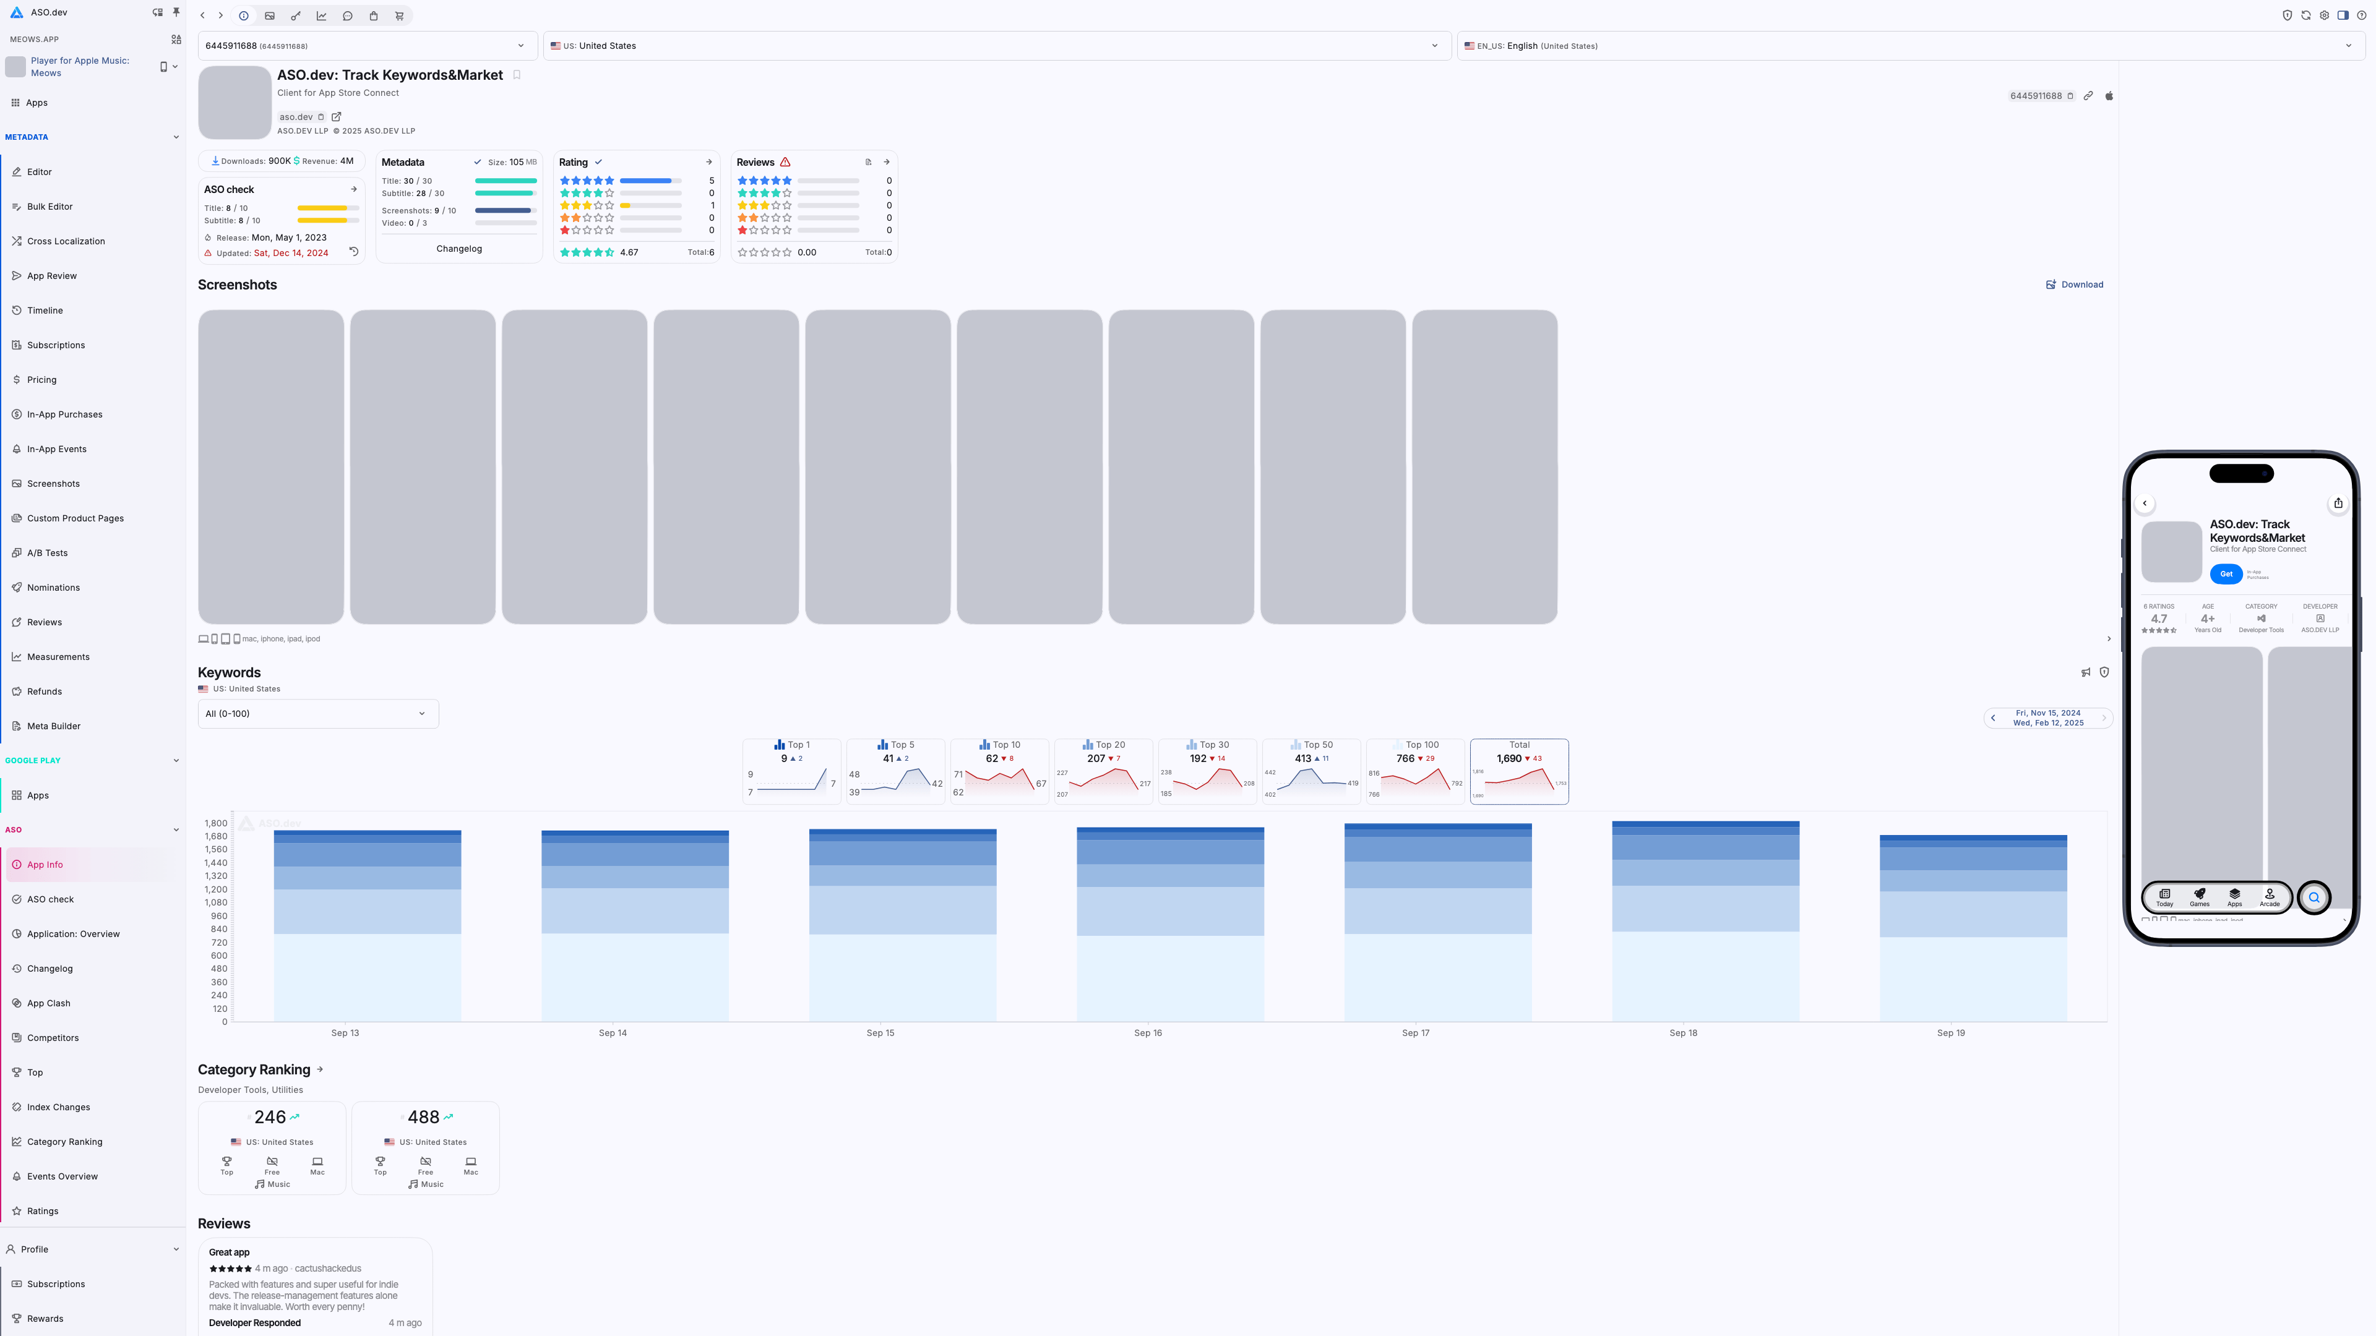Viewport: 2376px width, 1336px height.
Task: Click the shield icon in Keywords section
Action: click(2104, 672)
